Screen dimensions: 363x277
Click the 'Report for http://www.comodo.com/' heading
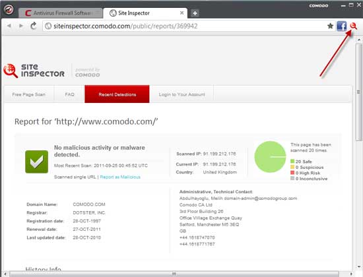point(86,121)
